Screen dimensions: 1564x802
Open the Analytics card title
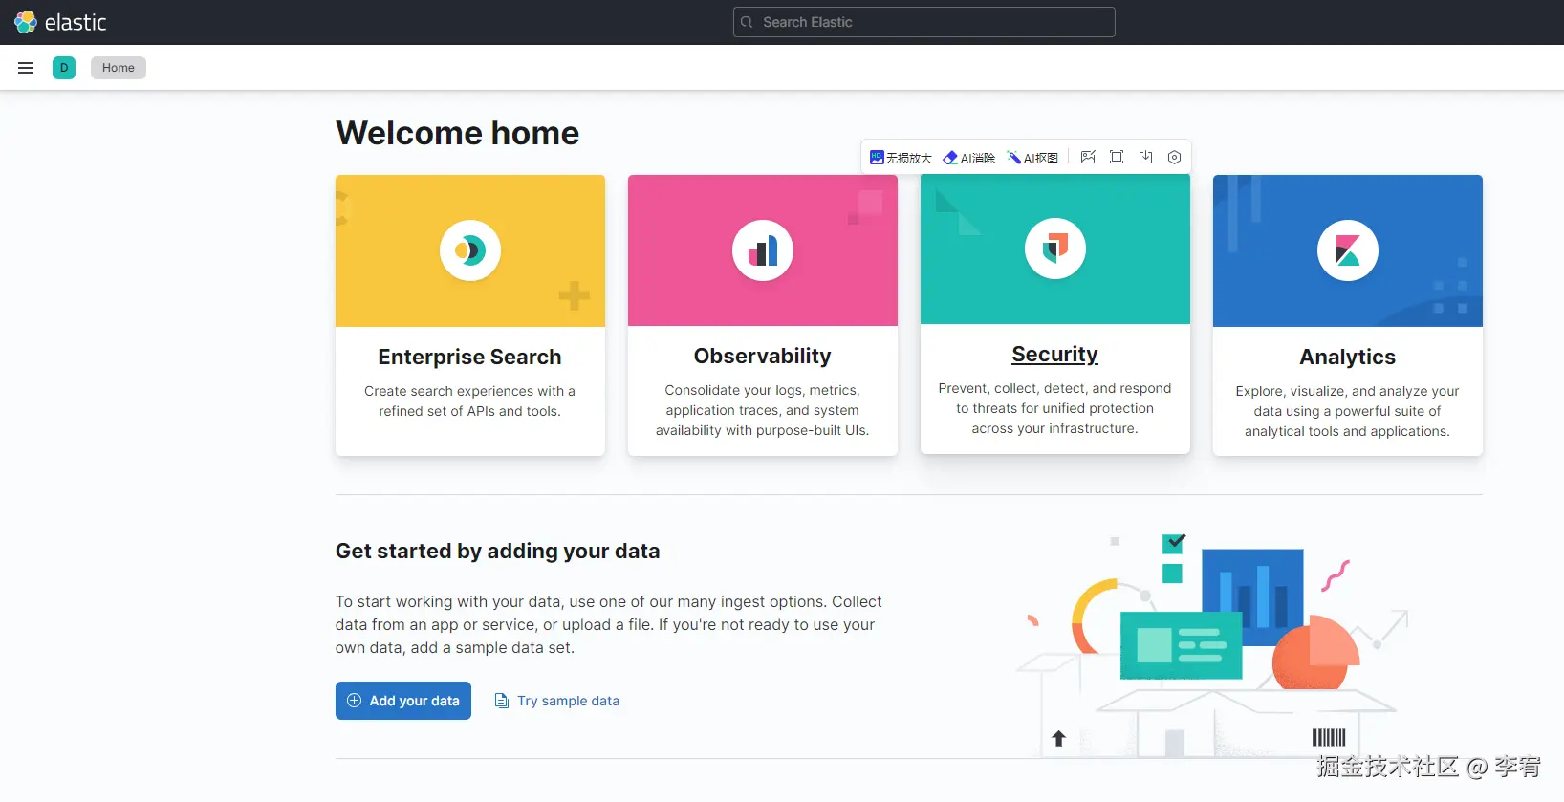point(1348,357)
